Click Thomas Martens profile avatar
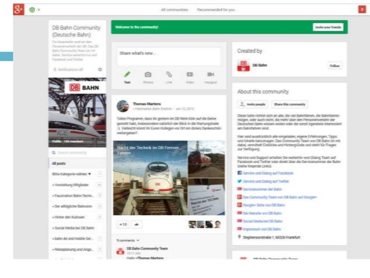370x278 pixels. (x=123, y=106)
